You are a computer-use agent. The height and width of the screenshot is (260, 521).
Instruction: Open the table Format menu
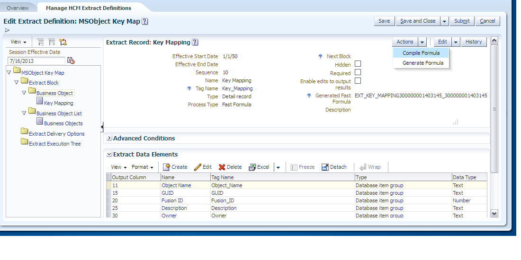tap(143, 167)
